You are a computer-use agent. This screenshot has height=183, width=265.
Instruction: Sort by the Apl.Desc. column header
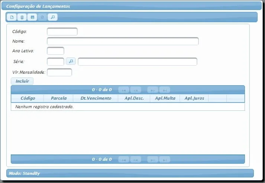point(134,98)
